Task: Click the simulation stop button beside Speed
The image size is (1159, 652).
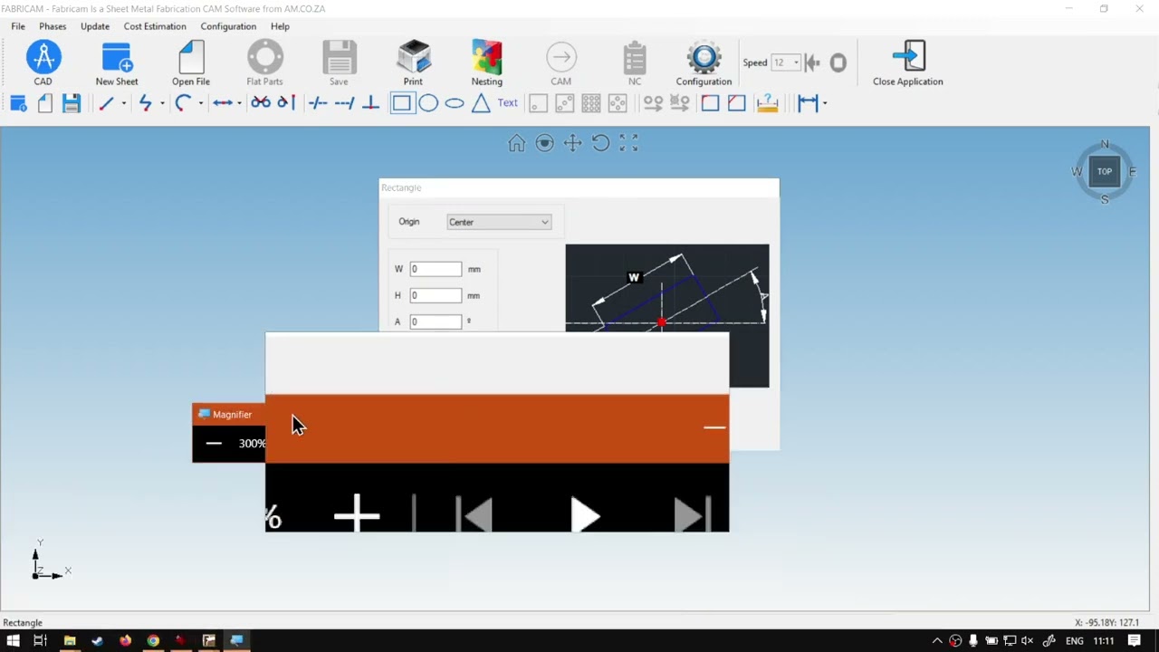Action: (x=838, y=62)
